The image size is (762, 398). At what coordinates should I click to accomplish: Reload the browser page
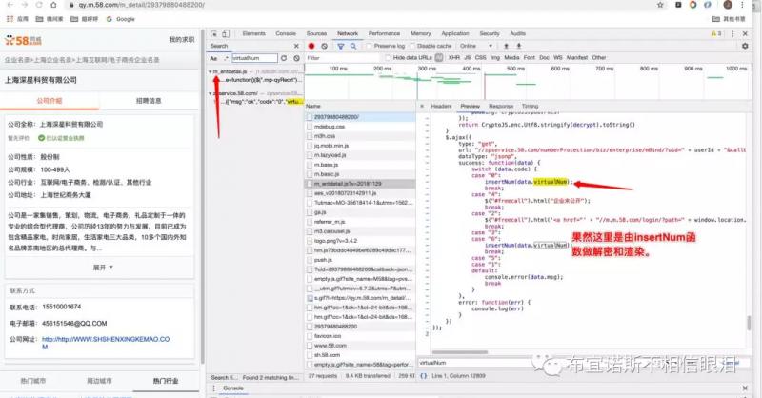(39, 5)
